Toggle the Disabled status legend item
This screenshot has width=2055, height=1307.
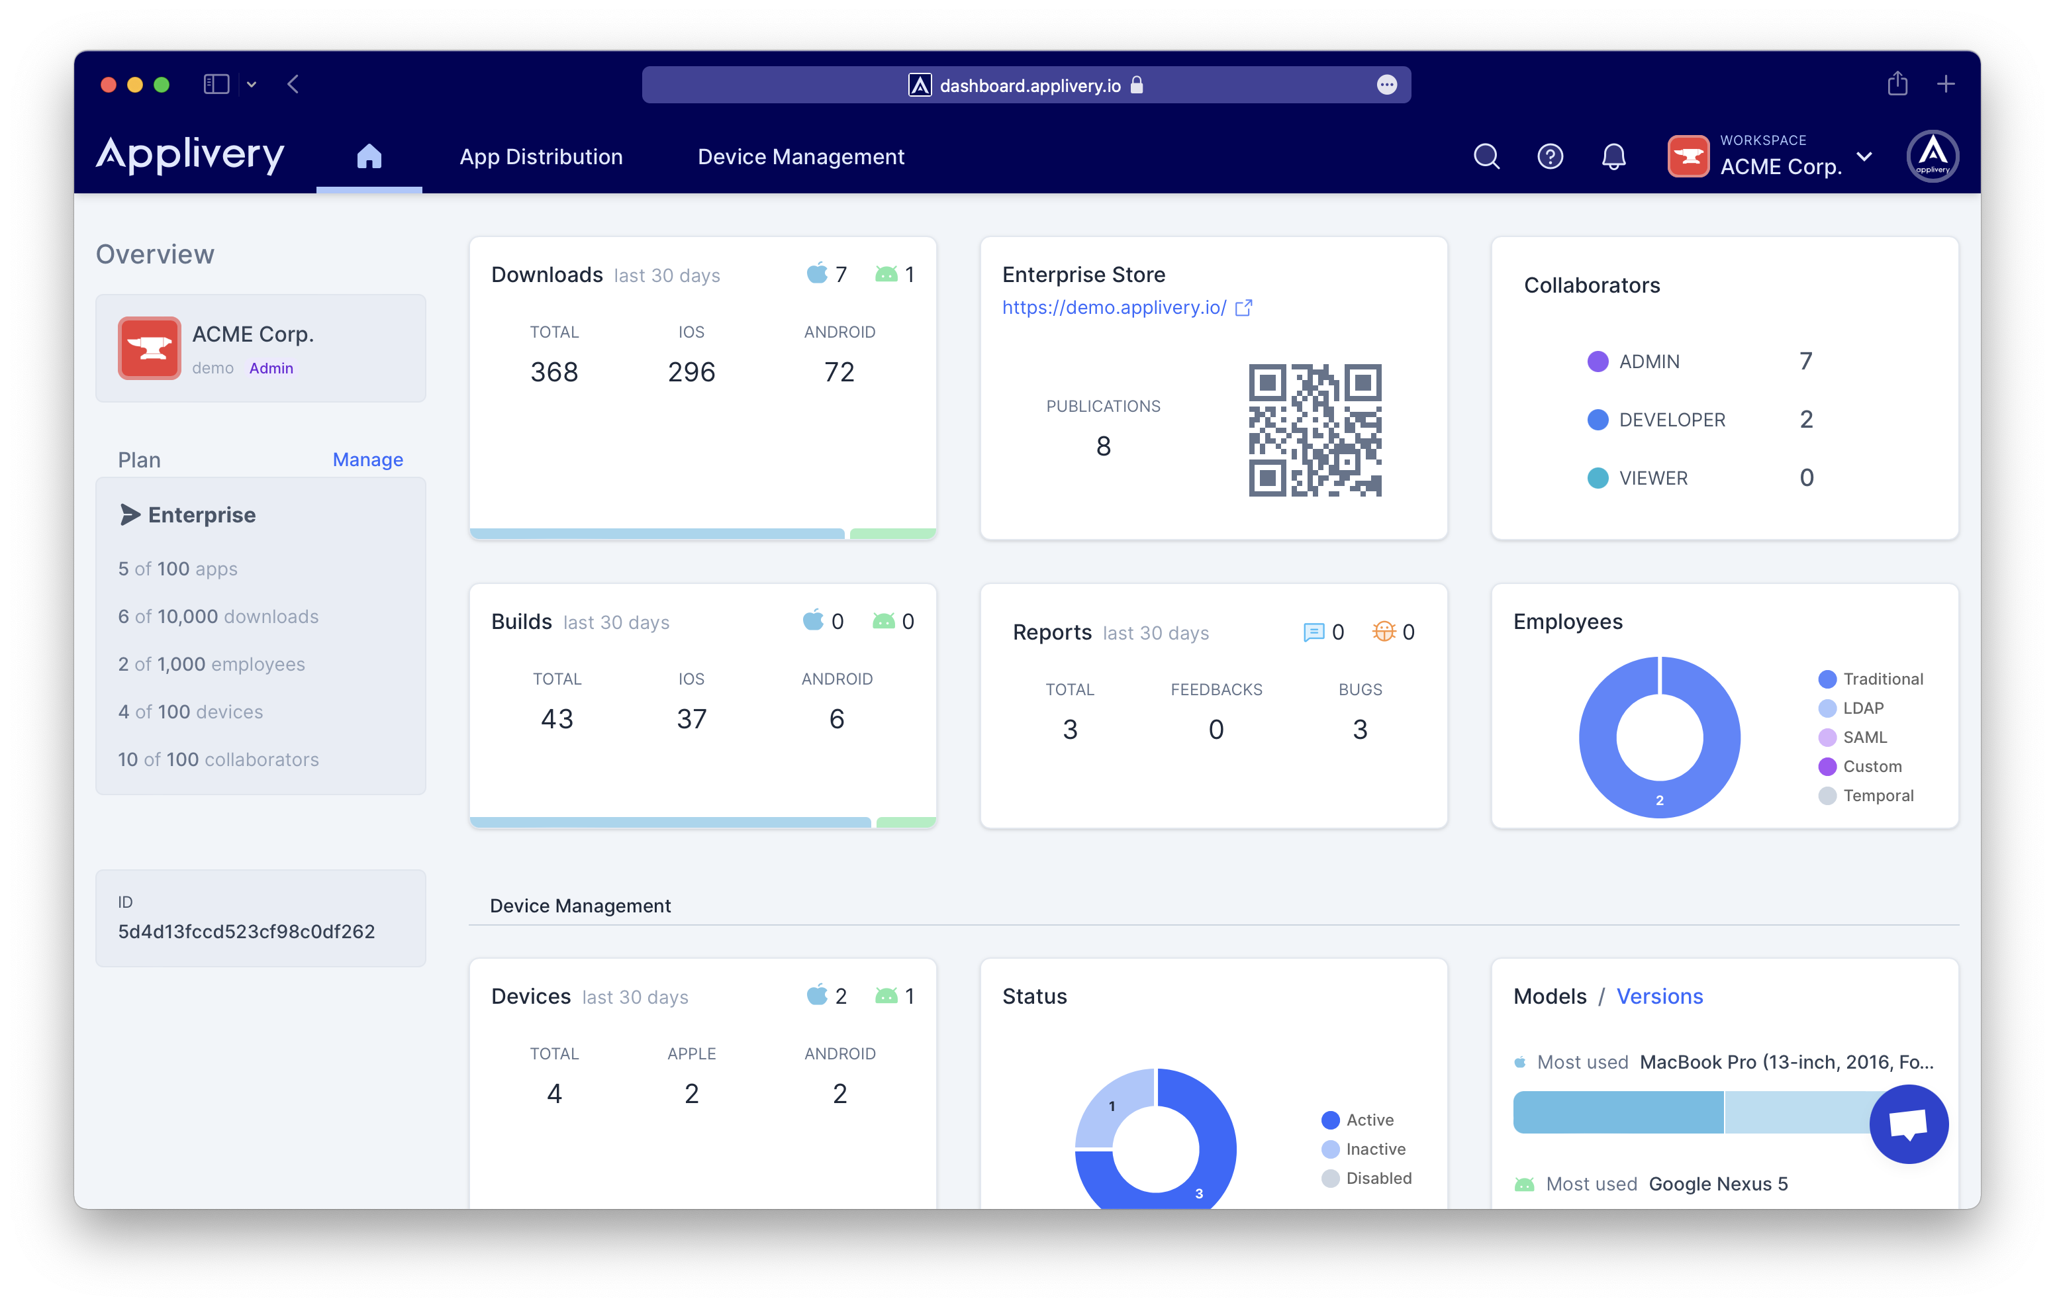[x=1366, y=1177]
